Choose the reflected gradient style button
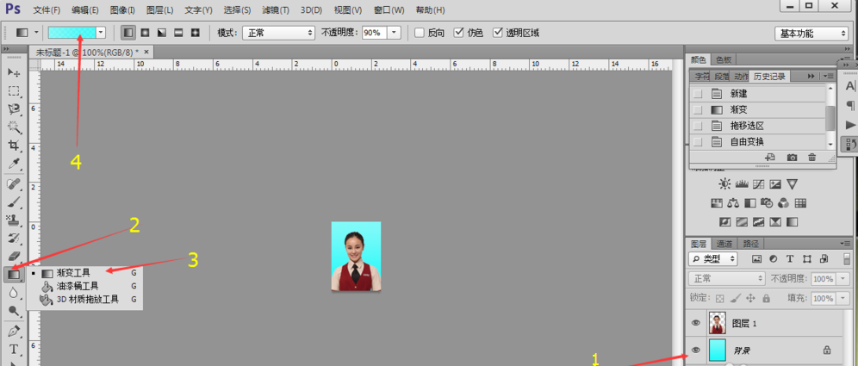 click(177, 33)
